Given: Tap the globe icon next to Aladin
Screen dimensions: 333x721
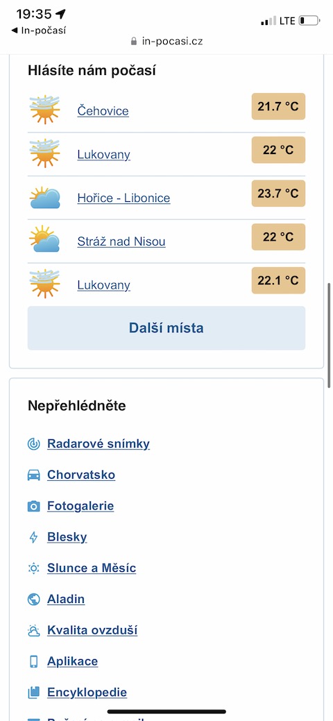Looking at the screenshot, I should click(33, 599).
